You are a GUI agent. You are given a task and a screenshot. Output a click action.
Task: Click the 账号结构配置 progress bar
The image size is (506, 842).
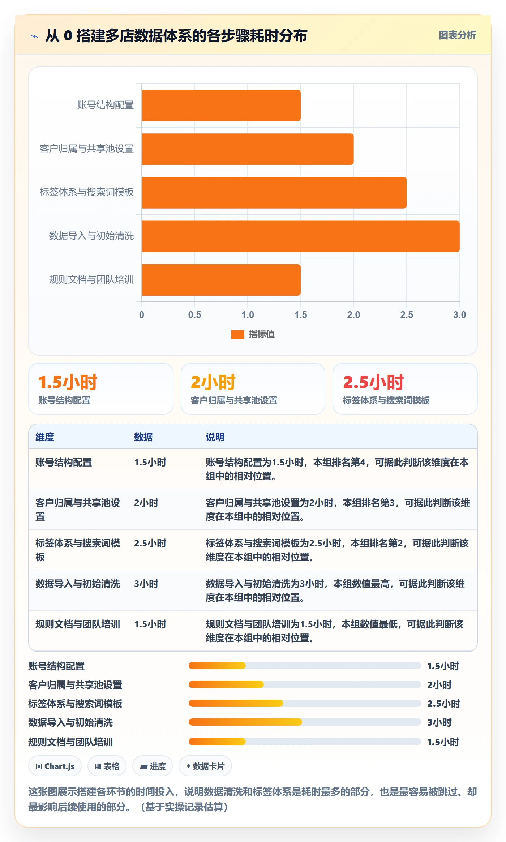(x=305, y=666)
